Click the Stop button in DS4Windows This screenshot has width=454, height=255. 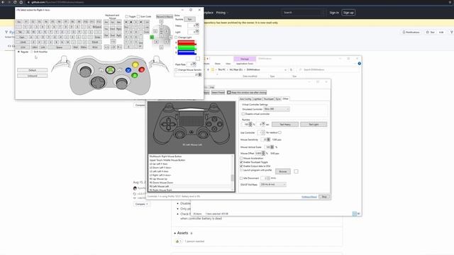pyautogui.click(x=324, y=197)
